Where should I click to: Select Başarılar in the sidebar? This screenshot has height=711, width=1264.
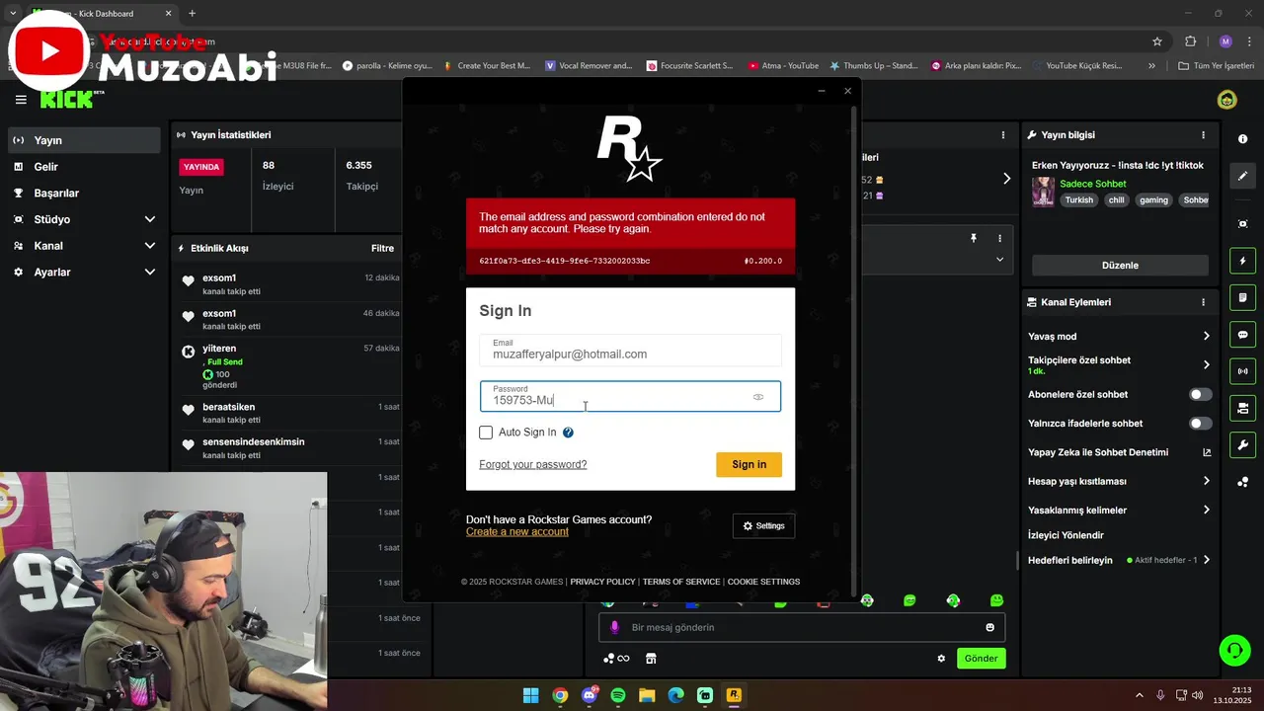click(x=84, y=193)
